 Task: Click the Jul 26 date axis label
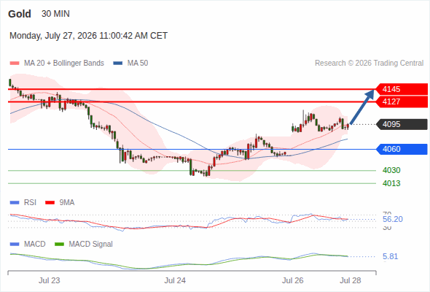point(293,280)
